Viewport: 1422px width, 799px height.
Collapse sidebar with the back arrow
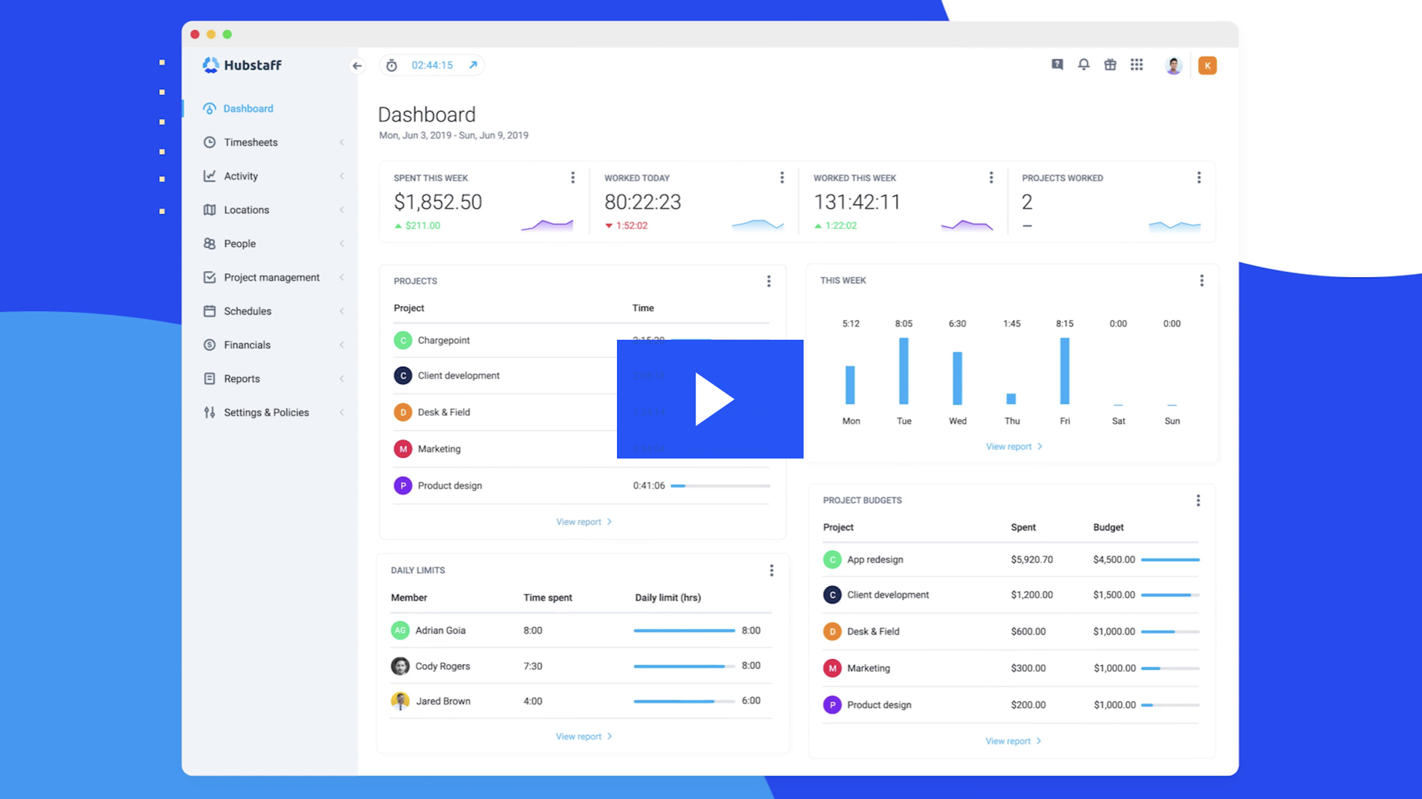357,66
